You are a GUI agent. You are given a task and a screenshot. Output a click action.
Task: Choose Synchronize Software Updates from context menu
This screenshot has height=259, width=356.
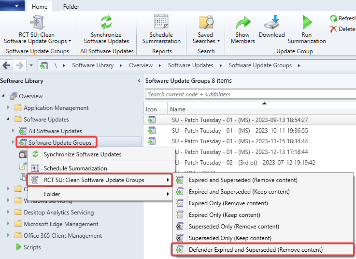(101, 154)
